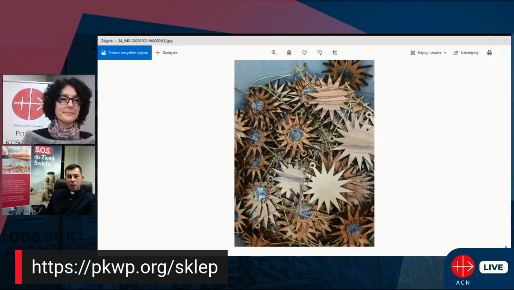514x290 pixels.
Task: Click the dropdown chevron beside Edytuj i utwórz
Action: tap(445, 53)
